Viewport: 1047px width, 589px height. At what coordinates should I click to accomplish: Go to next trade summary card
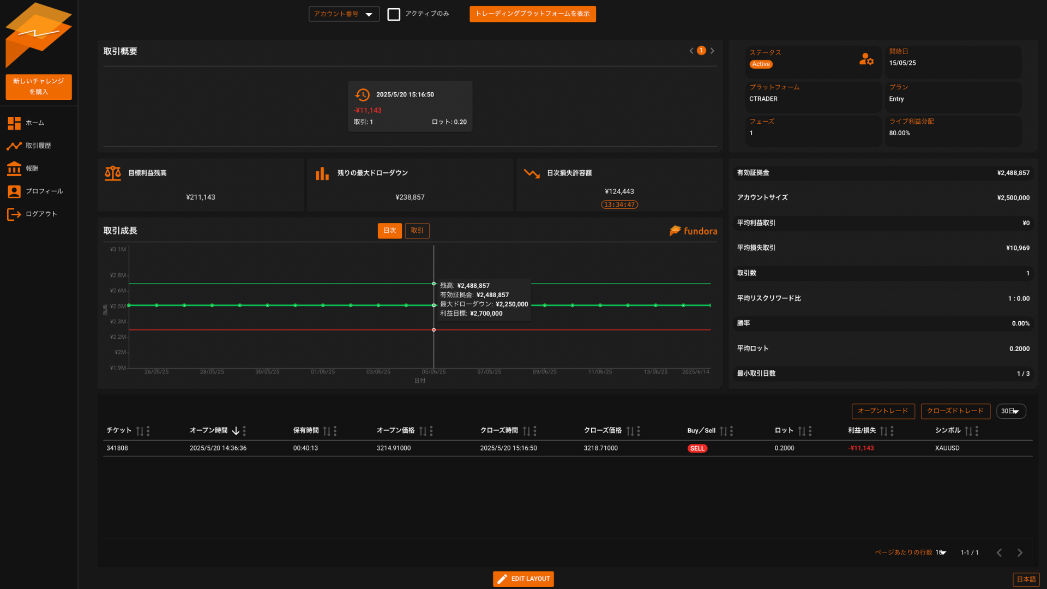tap(712, 51)
